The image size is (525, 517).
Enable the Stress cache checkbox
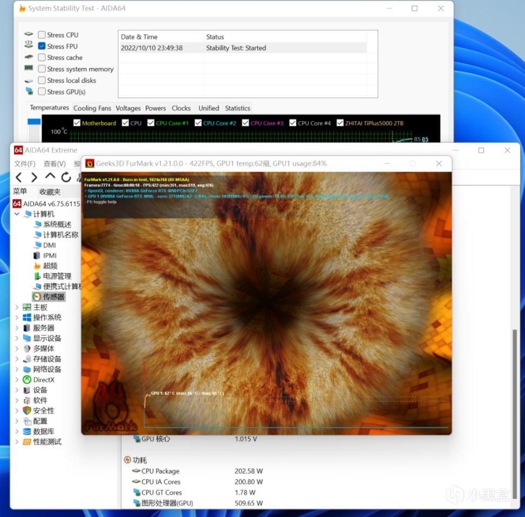point(42,58)
